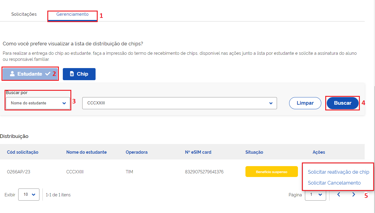
Task: Switch list view to Chip
Action: [79, 74]
